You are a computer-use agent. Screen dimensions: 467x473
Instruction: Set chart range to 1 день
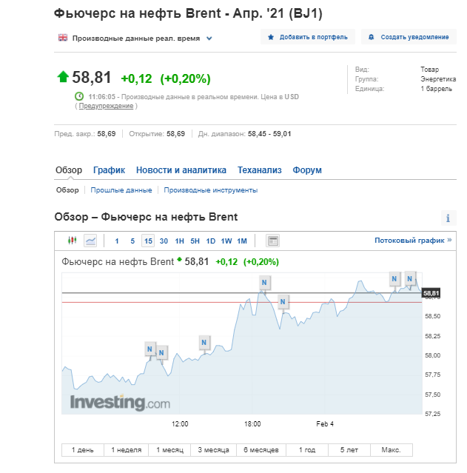click(x=83, y=450)
